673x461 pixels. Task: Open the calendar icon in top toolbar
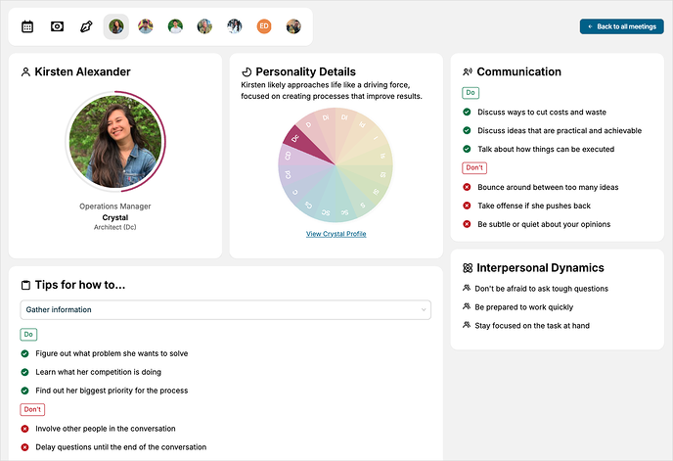pos(27,26)
